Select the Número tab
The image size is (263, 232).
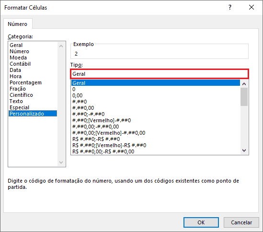18,24
